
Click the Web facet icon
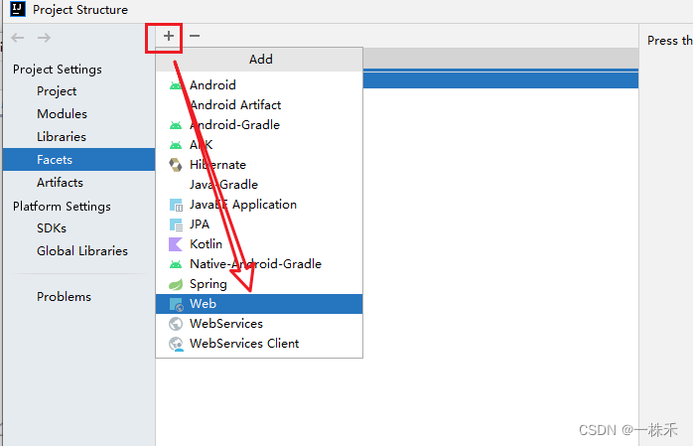pos(176,304)
